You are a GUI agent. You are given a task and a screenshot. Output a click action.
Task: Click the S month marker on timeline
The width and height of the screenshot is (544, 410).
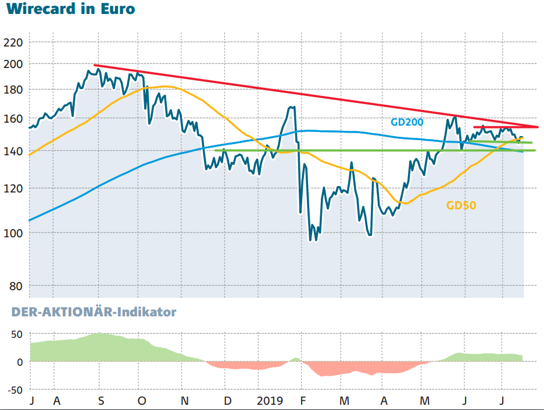(101, 401)
